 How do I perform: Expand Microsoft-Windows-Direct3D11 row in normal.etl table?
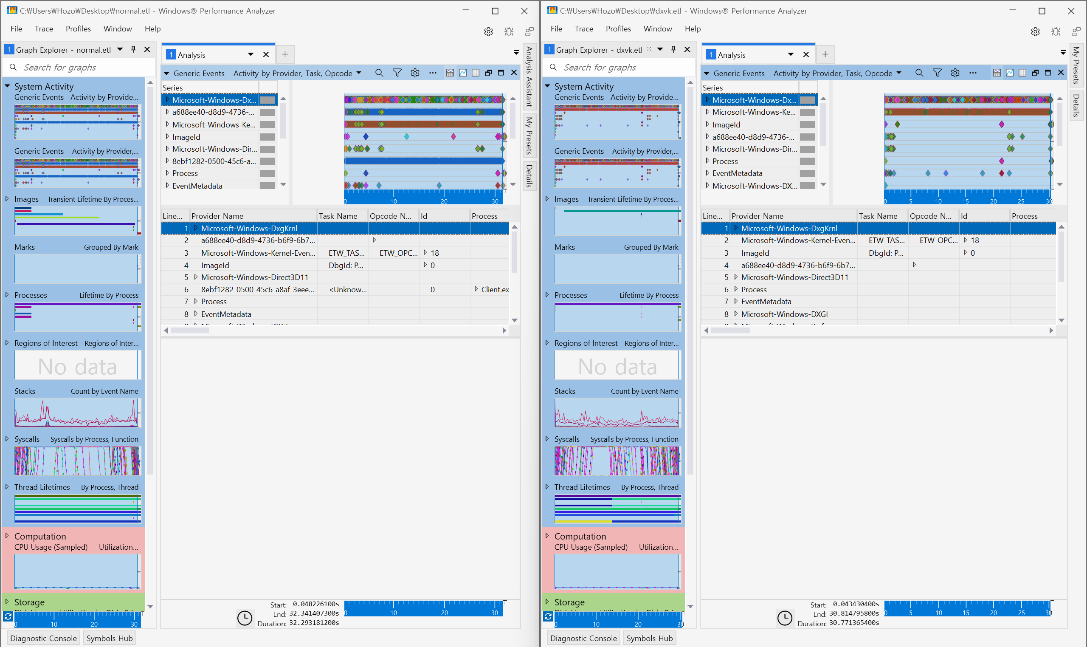[x=196, y=277]
